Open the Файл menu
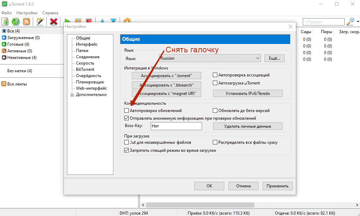Image resolution: width=360 pixels, height=216 pixels. click(6, 13)
